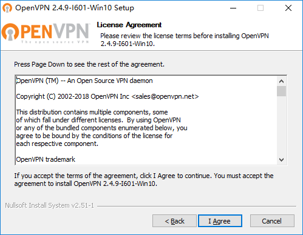The height and width of the screenshot is (235, 303).
Task: Click the 'OpenVPN trademark' line in license box
Action: (x=46, y=159)
